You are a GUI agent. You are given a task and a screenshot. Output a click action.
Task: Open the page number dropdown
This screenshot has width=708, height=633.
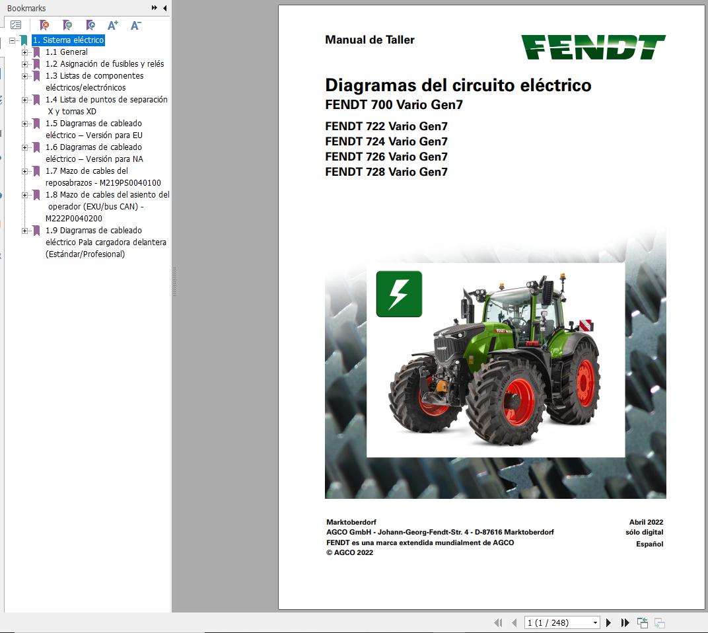tap(595, 622)
